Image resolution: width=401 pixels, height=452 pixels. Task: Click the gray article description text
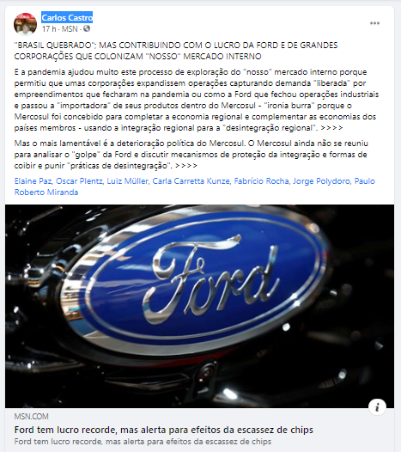point(143,442)
